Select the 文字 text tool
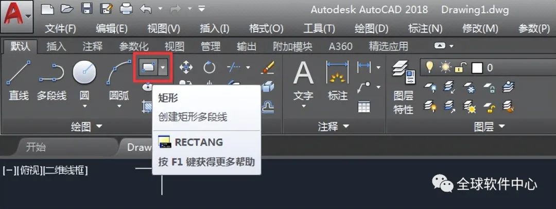 304,80
